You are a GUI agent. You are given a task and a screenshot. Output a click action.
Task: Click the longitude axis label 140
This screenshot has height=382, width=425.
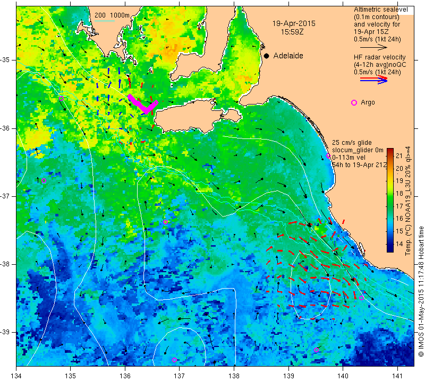click(343, 376)
